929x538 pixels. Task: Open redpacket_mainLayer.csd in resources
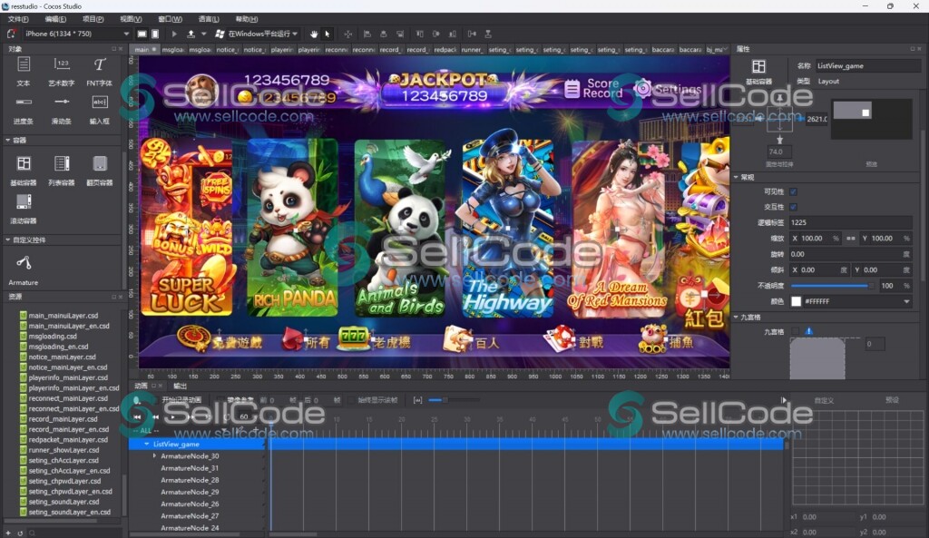pos(68,440)
